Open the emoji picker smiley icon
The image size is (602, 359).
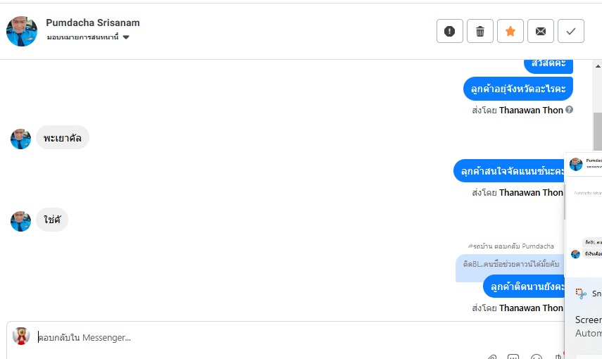click(x=537, y=356)
